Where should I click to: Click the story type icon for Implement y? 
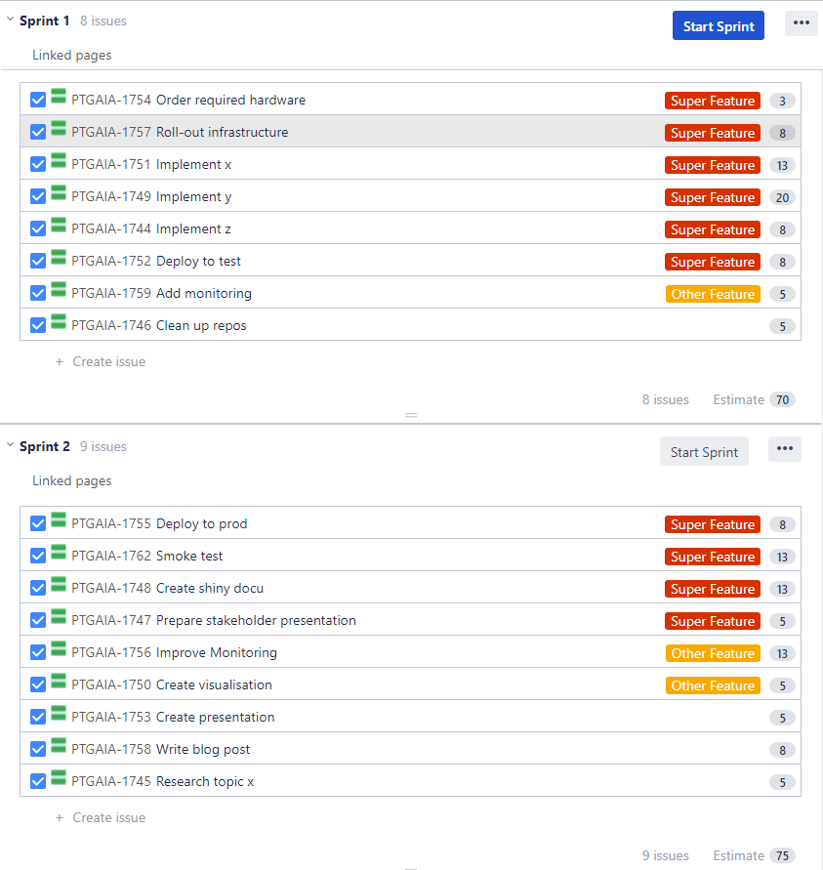(59, 194)
